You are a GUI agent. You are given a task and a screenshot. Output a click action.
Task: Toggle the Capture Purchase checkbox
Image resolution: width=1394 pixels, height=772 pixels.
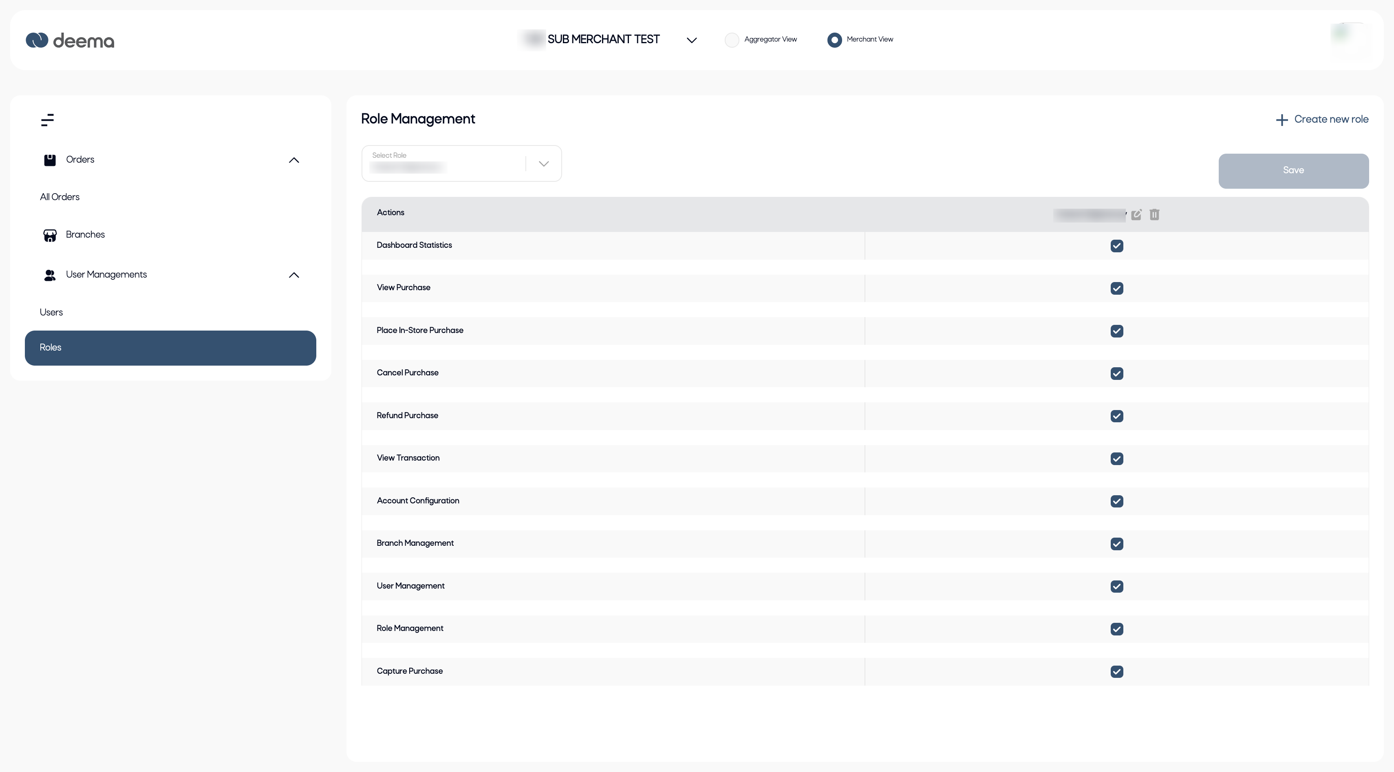[x=1116, y=671]
